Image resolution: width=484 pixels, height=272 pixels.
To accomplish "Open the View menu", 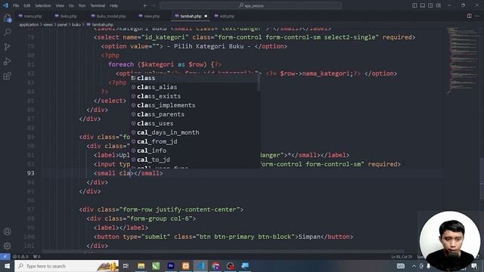I will [x=60, y=5].
